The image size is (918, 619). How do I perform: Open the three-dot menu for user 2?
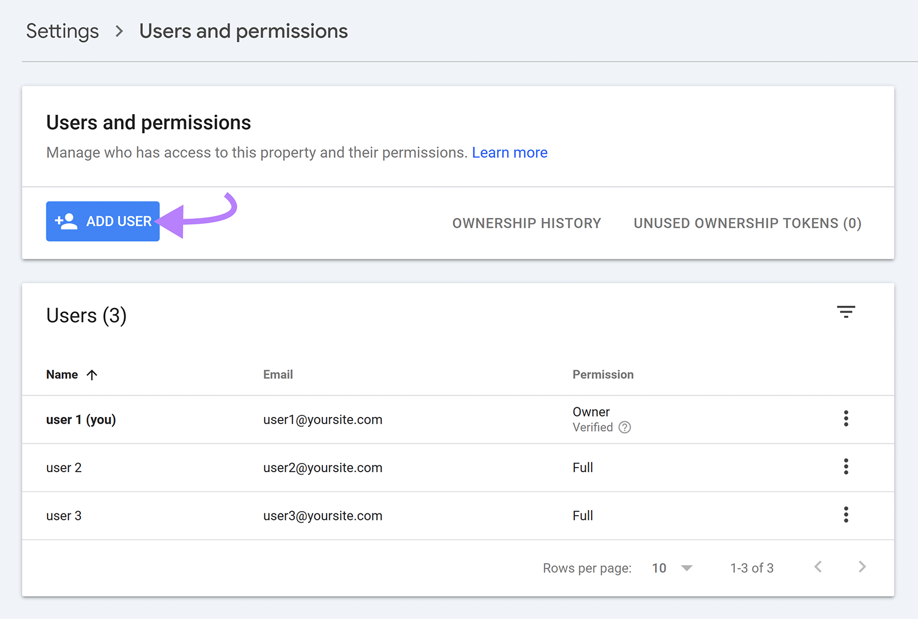tap(846, 467)
